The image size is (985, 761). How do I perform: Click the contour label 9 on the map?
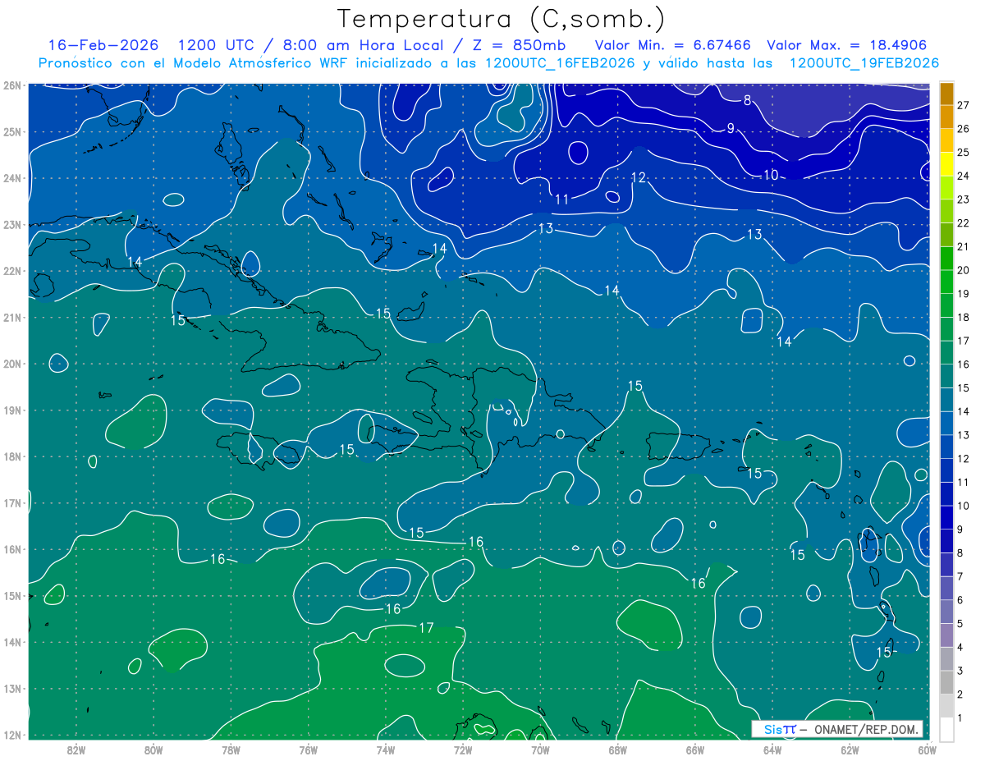[731, 128]
